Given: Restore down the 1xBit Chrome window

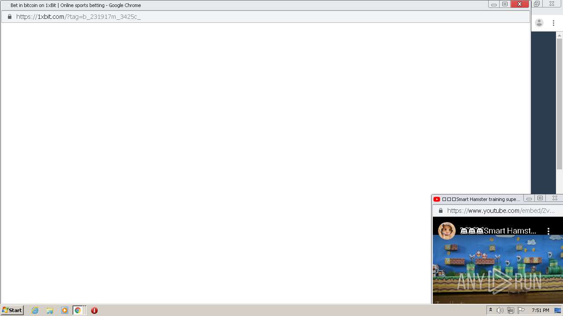Looking at the screenshot, I should 505,4.
